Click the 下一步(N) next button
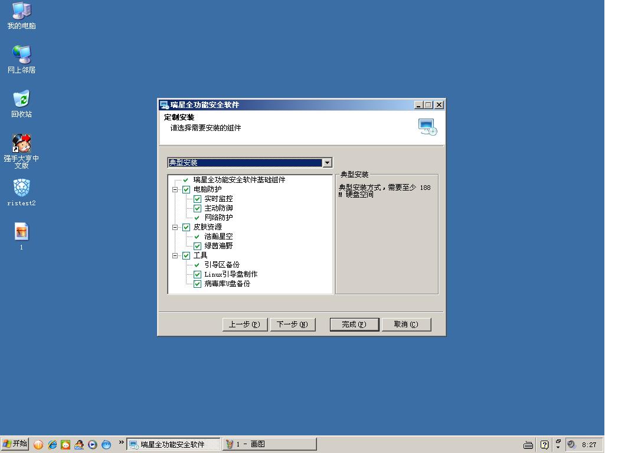This screenshot has height=453, width=628. 293,324
